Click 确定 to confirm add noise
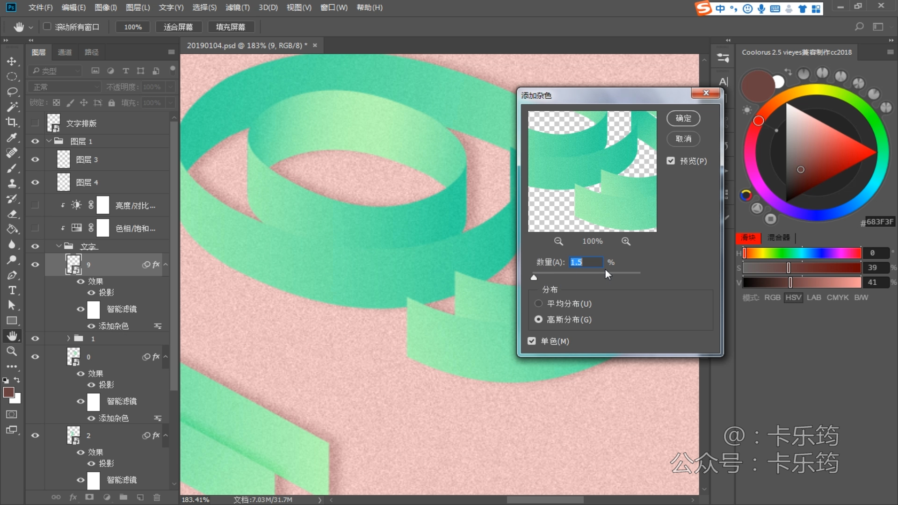This screenshot has height=505, width=898. pos(683,118)
